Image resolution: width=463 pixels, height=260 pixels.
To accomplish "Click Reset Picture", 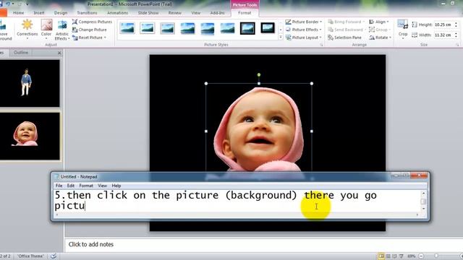I will click(x=89, y=38).
